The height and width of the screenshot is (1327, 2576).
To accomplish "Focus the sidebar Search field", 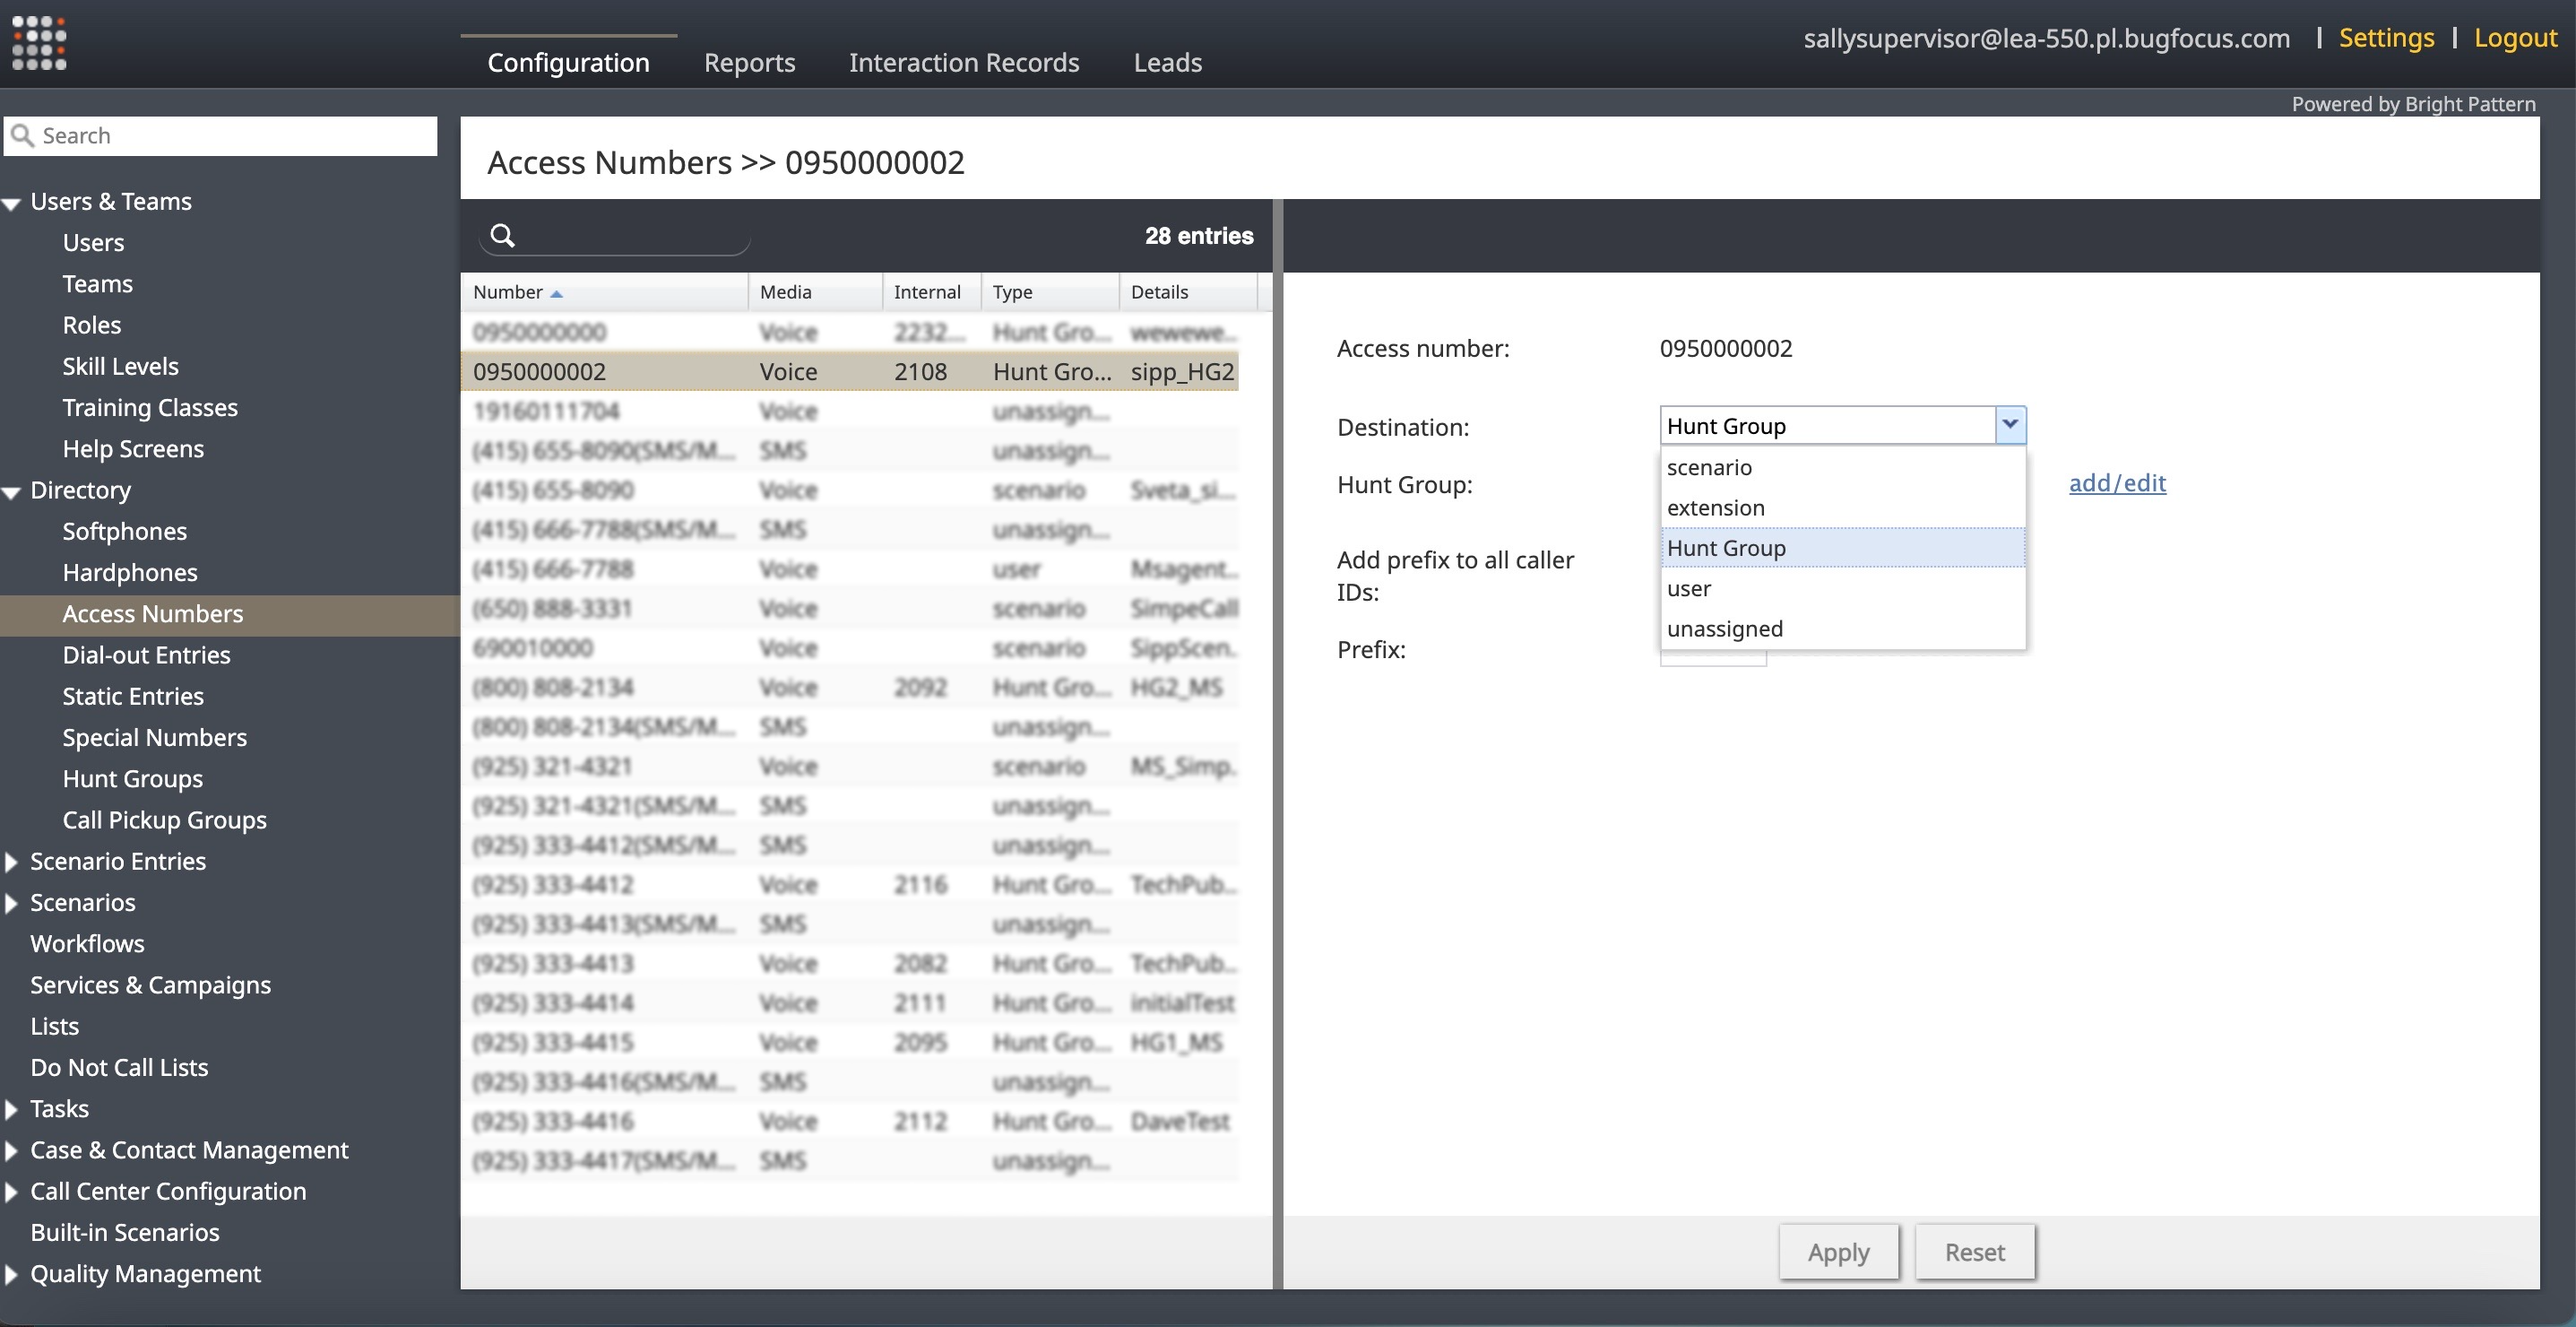I will [221, 135].
